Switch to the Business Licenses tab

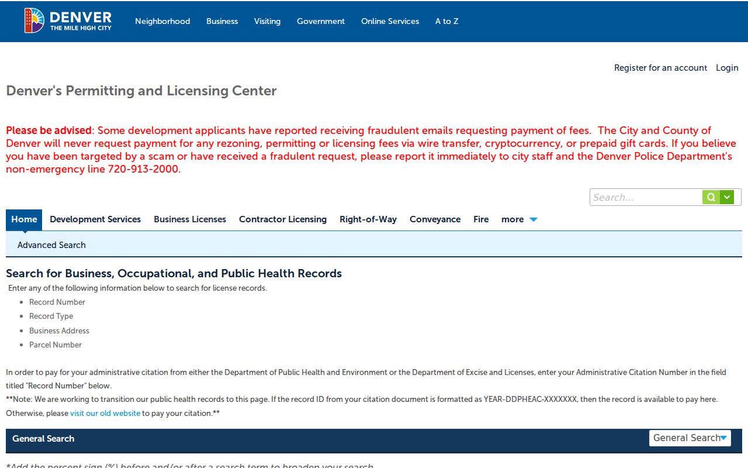[190, 219]
